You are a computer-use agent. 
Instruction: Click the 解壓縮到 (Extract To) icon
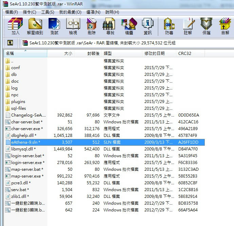(x=35, y=24)
